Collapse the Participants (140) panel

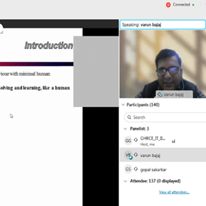point(123,104)
